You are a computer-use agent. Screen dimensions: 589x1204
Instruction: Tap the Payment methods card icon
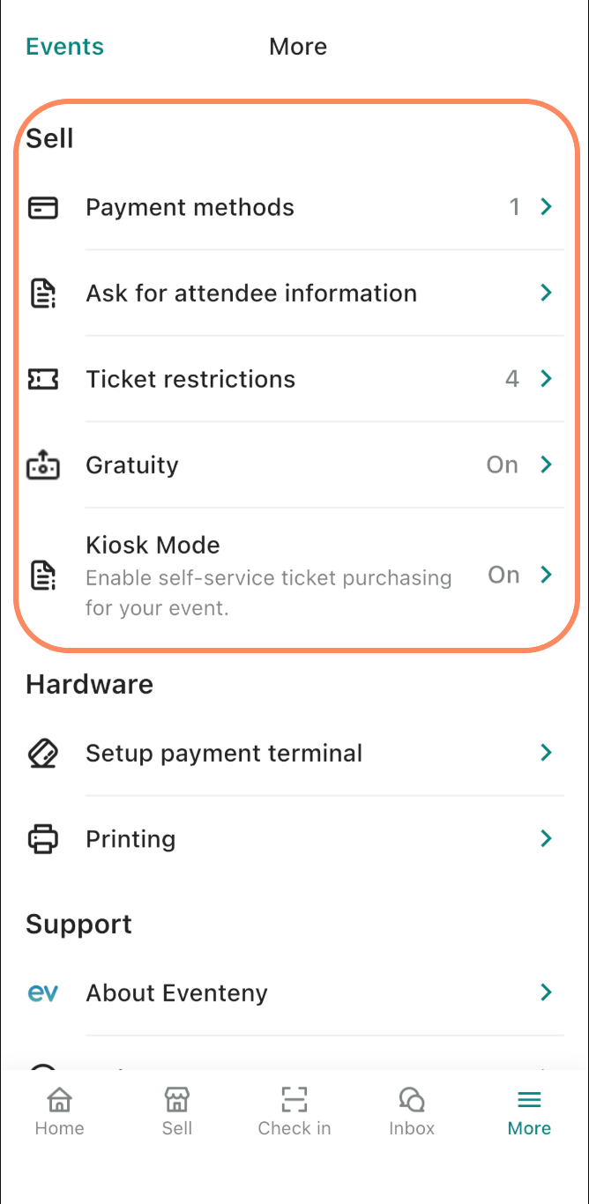pyautogui.click(x=43, y=208)
